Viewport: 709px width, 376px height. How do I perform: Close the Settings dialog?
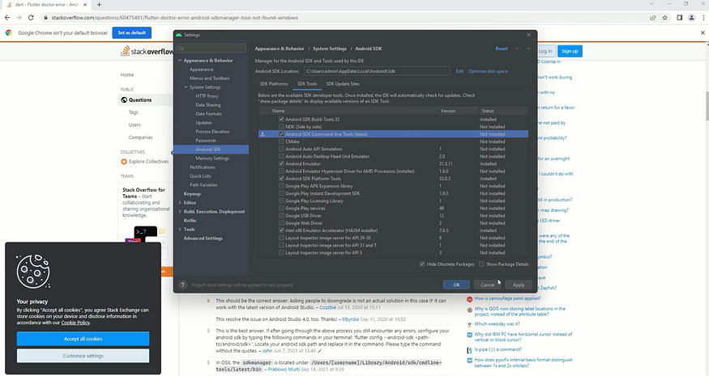(x=528, y=35)
